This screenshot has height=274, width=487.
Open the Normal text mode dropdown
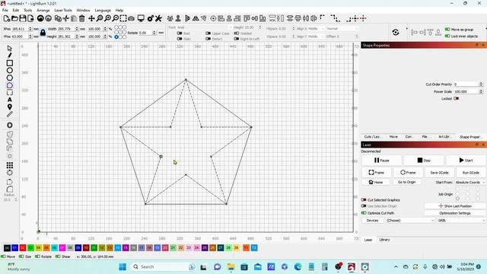tap(342, 29)
